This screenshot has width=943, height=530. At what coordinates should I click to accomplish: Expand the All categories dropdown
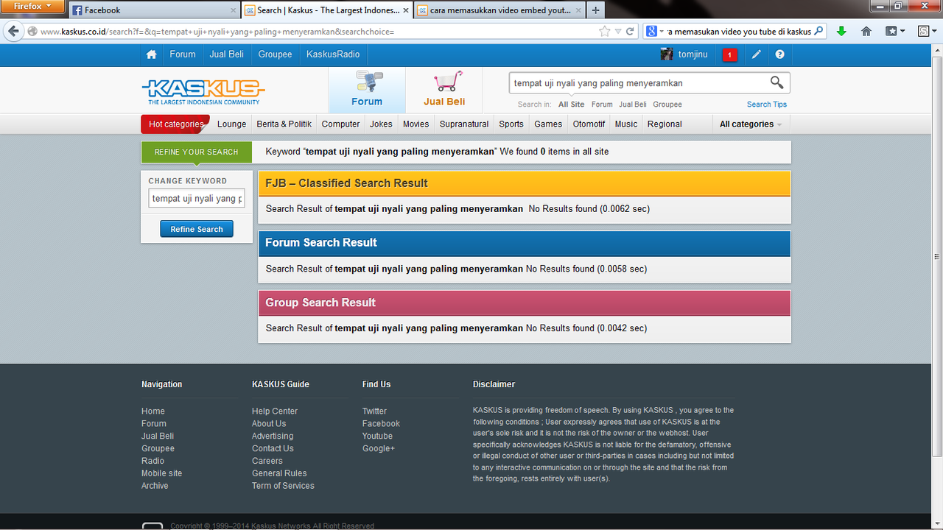coord(751,124)
